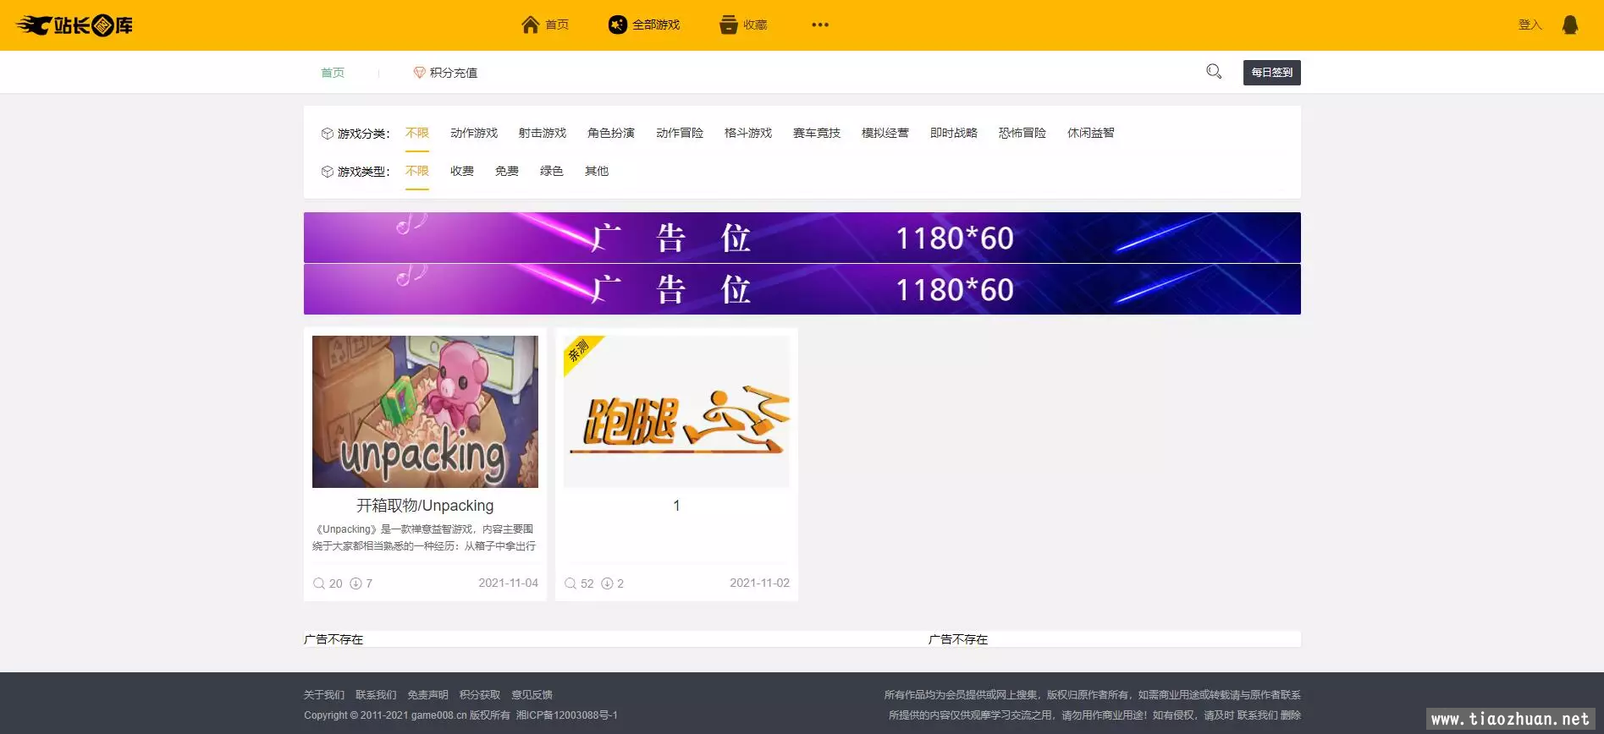Filter by 休闲益智 category
Image resolution: width=1604 pixels, height=734 pixels.
tap(1090, 133)
